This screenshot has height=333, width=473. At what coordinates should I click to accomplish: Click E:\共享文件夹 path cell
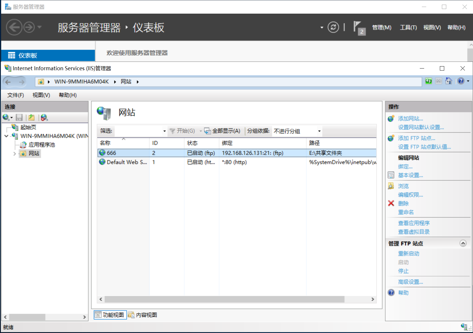(x=325, y=153)
